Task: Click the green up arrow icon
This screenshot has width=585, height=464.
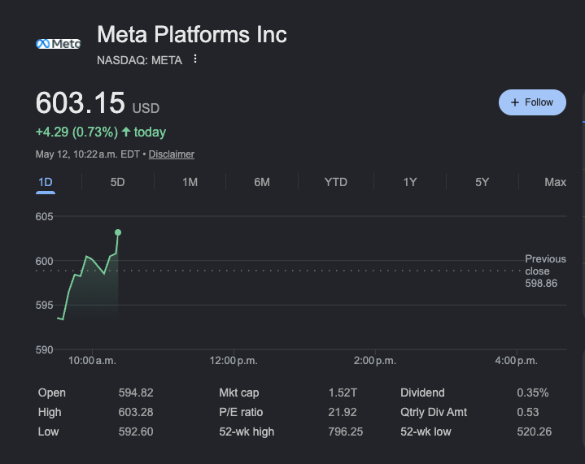Action: click(126, 132)
